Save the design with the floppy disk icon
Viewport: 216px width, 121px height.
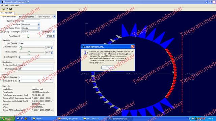click(x=10, y=9)
